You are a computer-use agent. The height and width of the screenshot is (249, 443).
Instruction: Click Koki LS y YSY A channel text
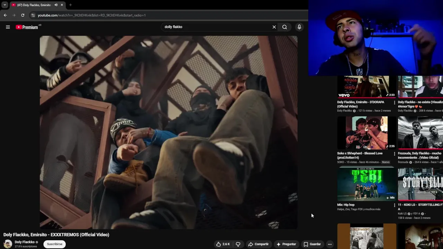click(x=409, y=214)
